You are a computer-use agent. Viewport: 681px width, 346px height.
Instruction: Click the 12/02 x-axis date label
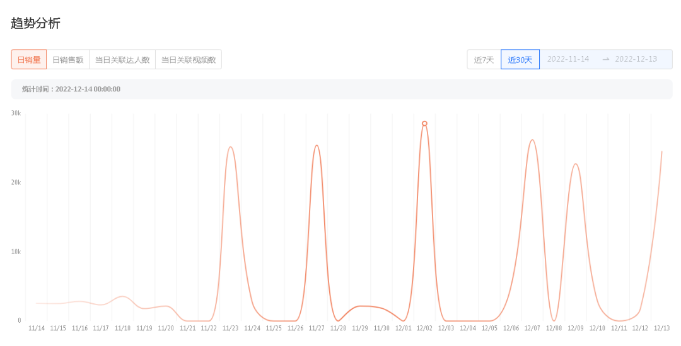424,328
